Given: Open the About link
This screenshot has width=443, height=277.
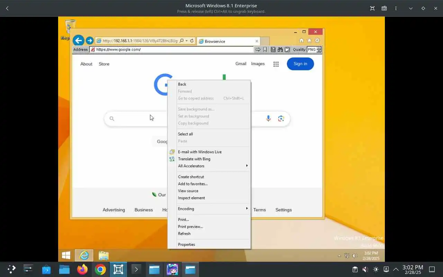Looking at the screenshot, I should (86, 64).
